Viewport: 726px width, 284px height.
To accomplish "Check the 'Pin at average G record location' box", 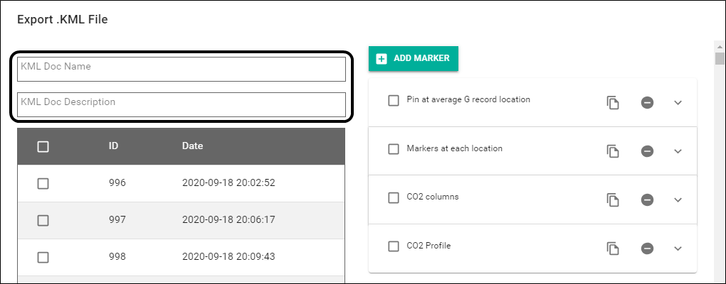I will coord(394,101).
